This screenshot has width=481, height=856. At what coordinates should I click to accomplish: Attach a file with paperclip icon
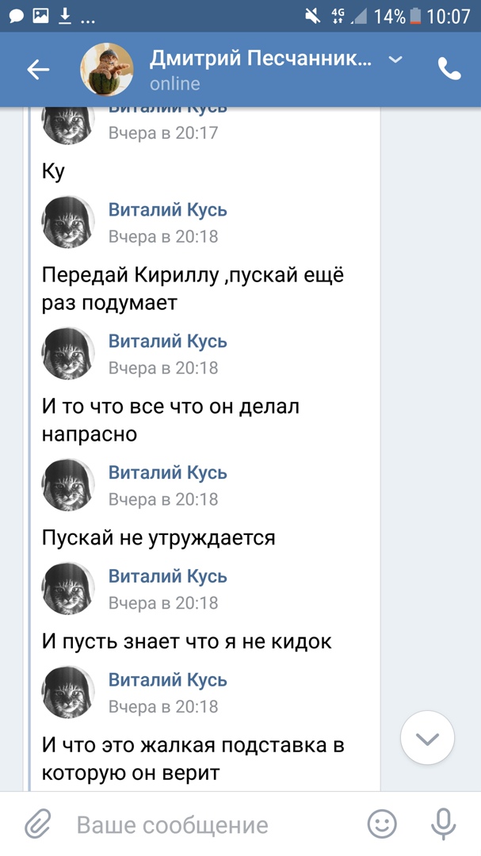37,824
